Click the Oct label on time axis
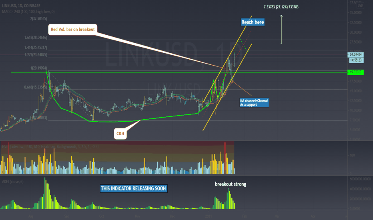Screen dimensions: 373x220 pyautogui.click(x=102, y=216)
